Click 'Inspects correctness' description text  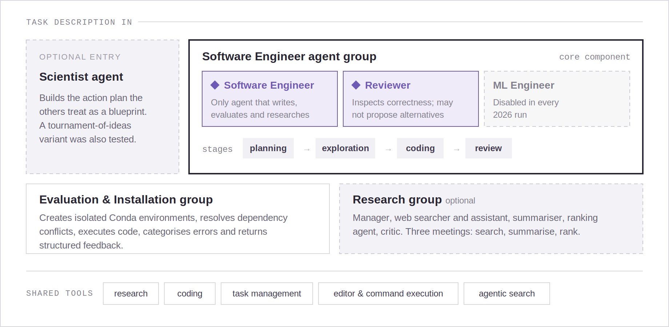click(402, 109)
